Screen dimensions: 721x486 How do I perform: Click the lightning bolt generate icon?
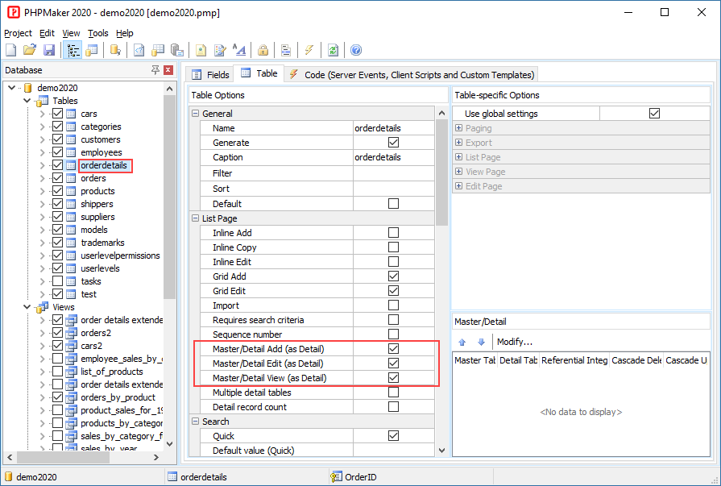tap(309, 50)
